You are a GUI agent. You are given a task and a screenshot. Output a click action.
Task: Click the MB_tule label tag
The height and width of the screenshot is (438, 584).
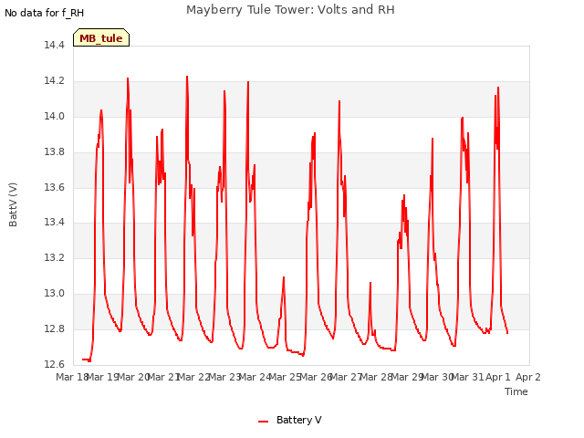[x=101, y=38]
